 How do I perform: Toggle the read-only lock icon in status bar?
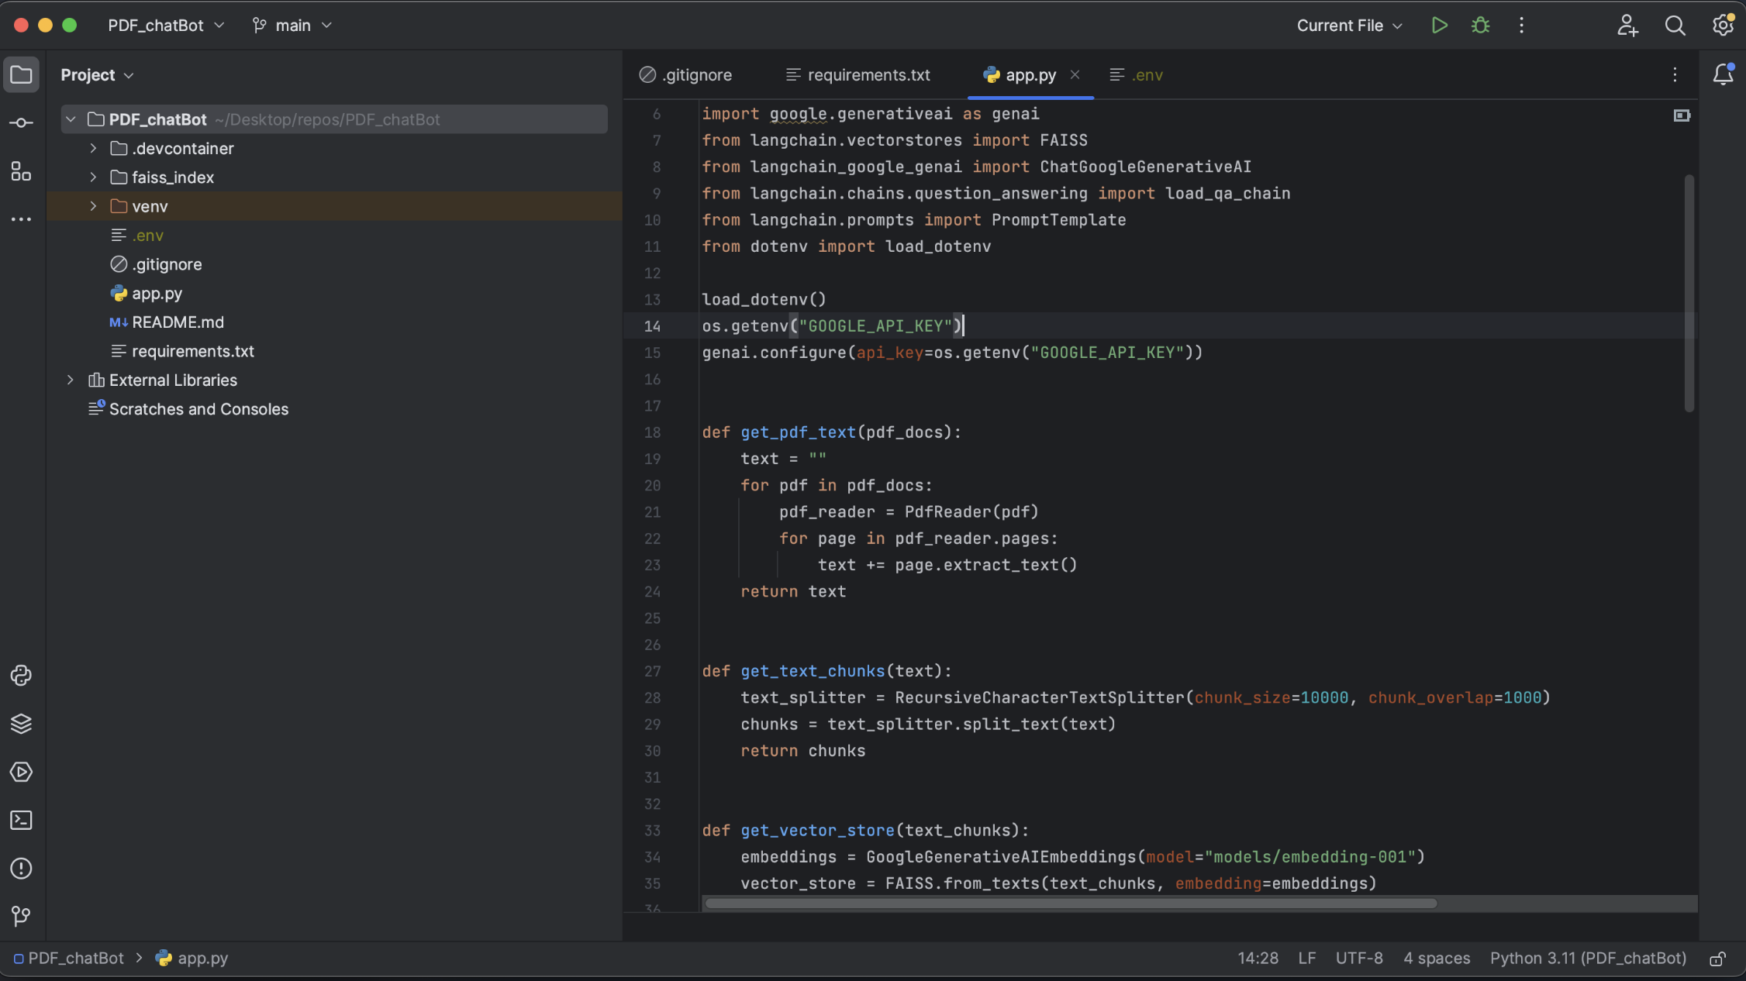pos(1717,959)
